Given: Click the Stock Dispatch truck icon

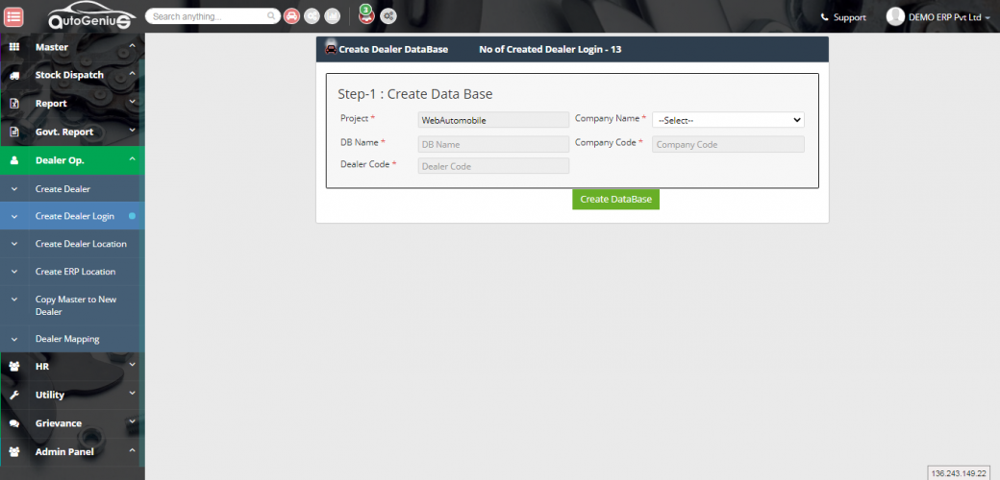Looking at the screenshot, I should pos(14,75).
